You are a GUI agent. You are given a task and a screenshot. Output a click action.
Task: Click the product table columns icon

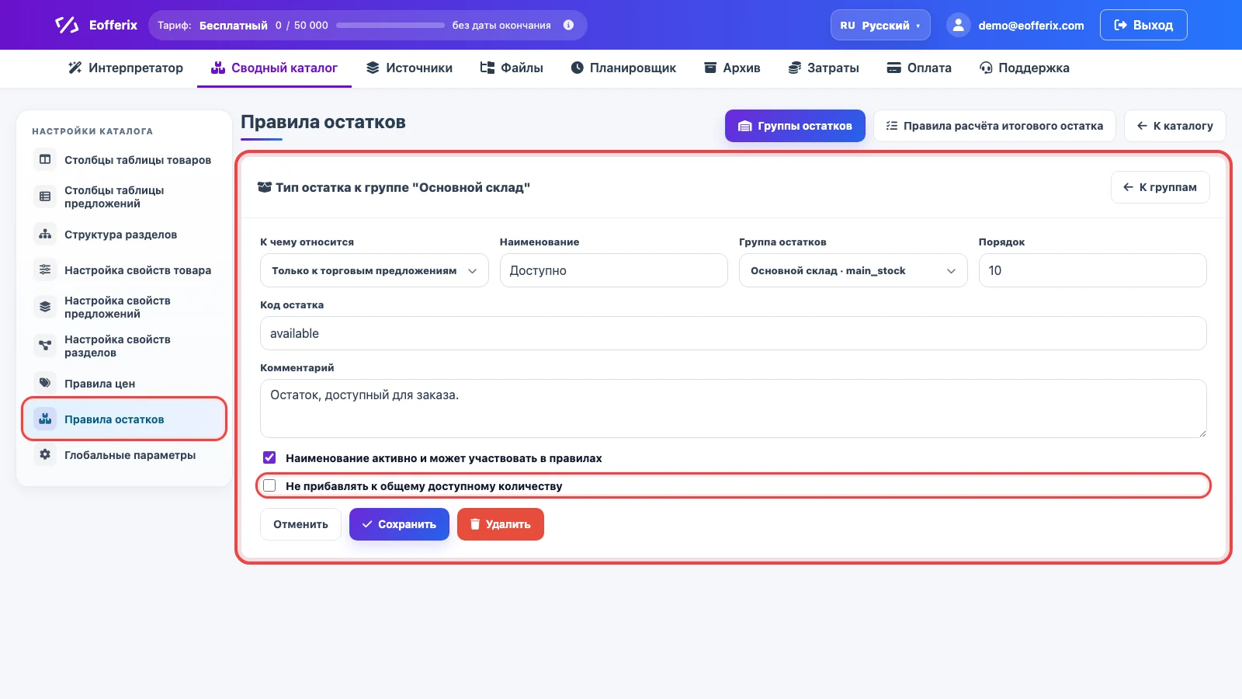click(45, 159)
